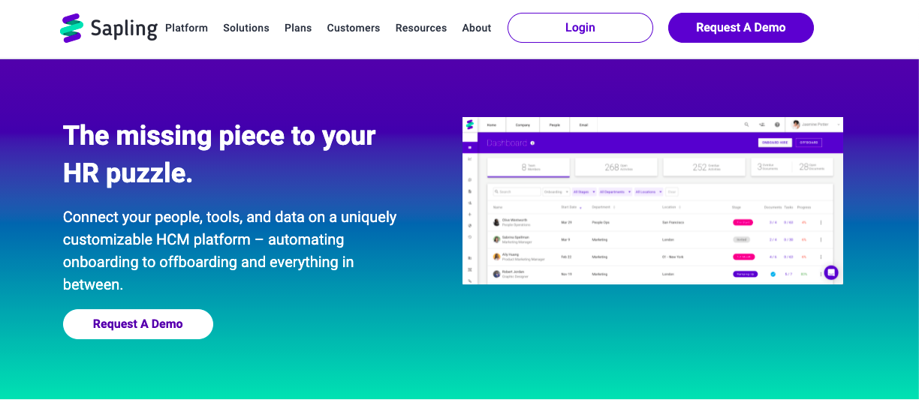Open the All Locations dropdown in preview

tap(649, 191)
